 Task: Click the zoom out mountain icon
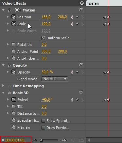[35, 140]
